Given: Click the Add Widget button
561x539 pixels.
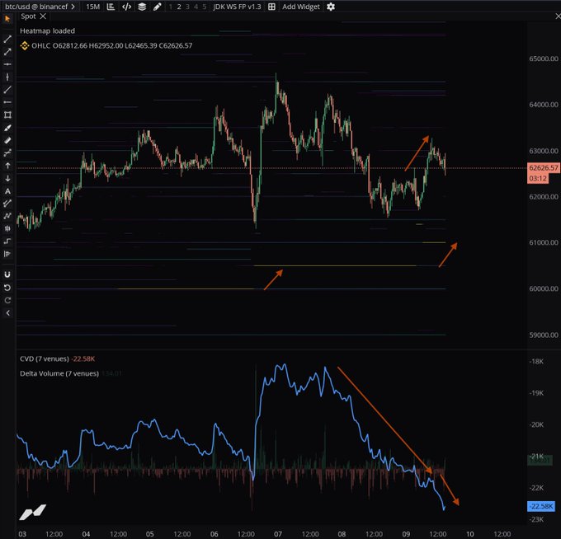Looking at the screenshot, I should click(x=301, y=7).
